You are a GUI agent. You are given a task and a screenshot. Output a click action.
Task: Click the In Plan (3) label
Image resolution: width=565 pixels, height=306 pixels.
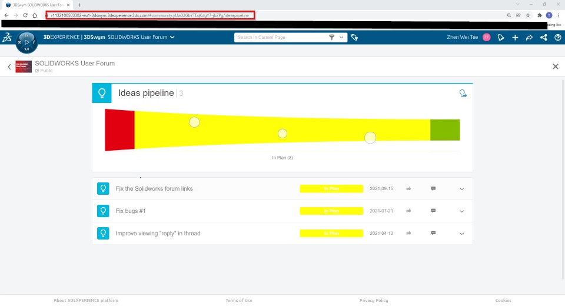tap(282, 158)
